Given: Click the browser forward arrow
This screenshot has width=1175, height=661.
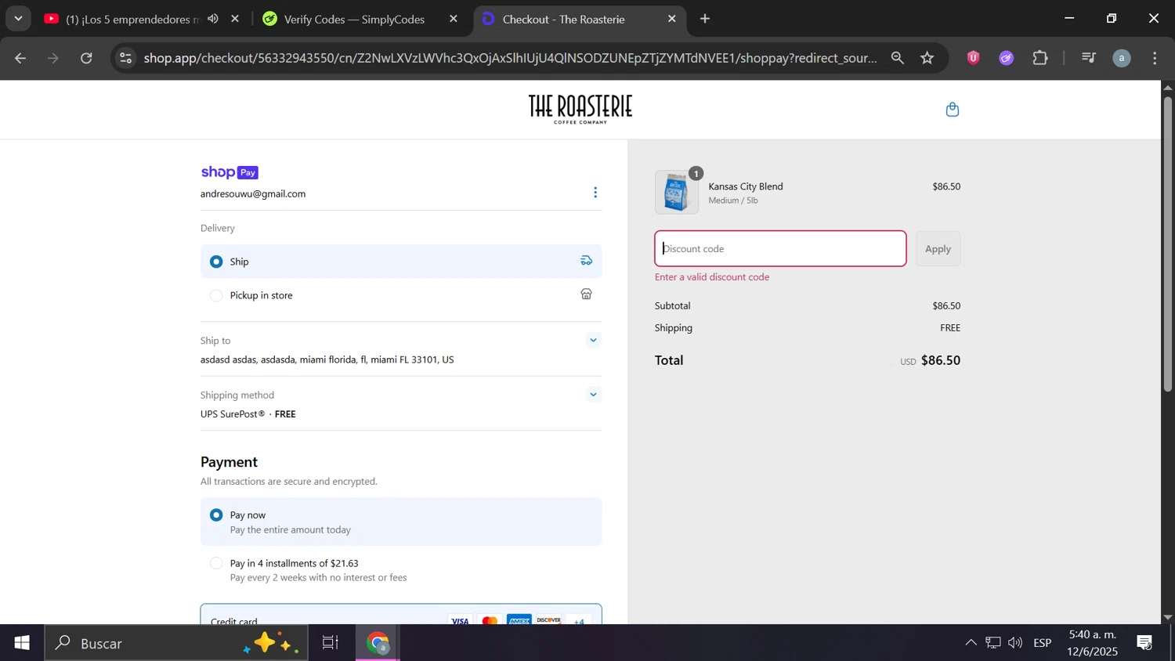Looking at the screenshot, I should pyautogui.click(x=53, y=58).
